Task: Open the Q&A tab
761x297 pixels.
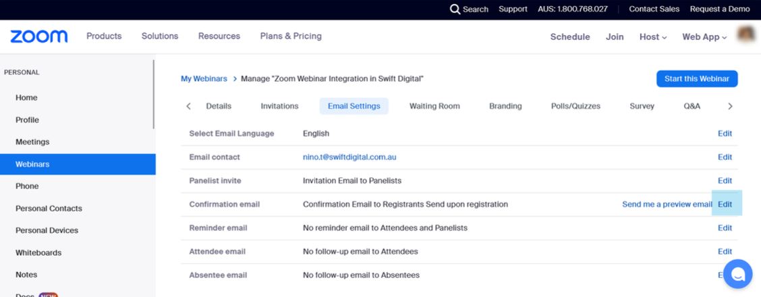Action: pos(692,106)
